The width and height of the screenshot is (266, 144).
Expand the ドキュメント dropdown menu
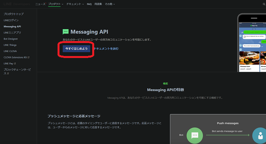tap(75, 4)
